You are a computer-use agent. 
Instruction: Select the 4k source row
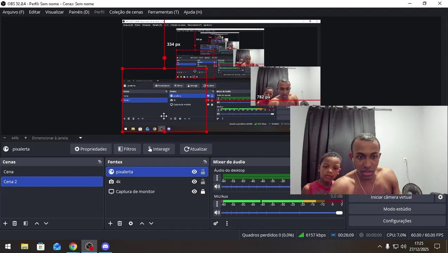pyautogui.click(x=157, y=182)
